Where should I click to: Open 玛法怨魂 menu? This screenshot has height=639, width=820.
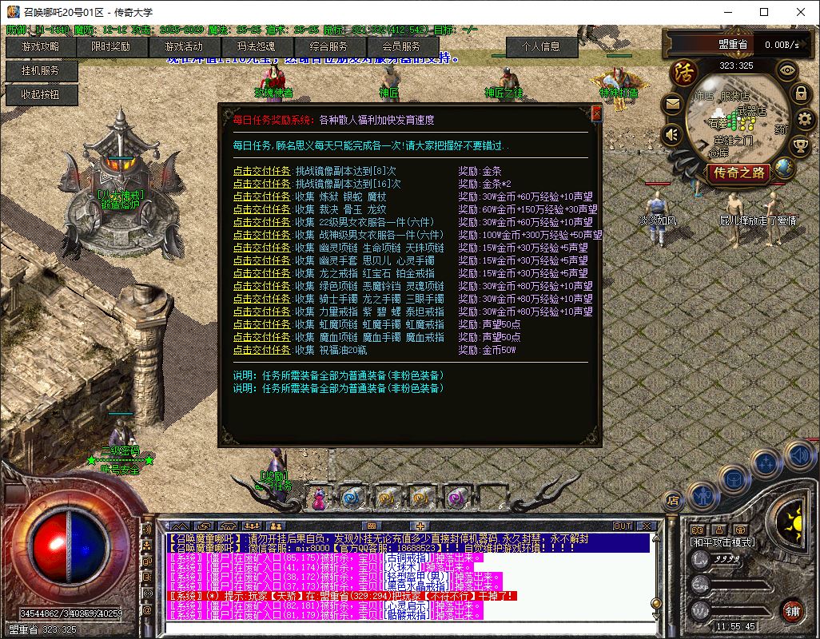click(257, 46)
